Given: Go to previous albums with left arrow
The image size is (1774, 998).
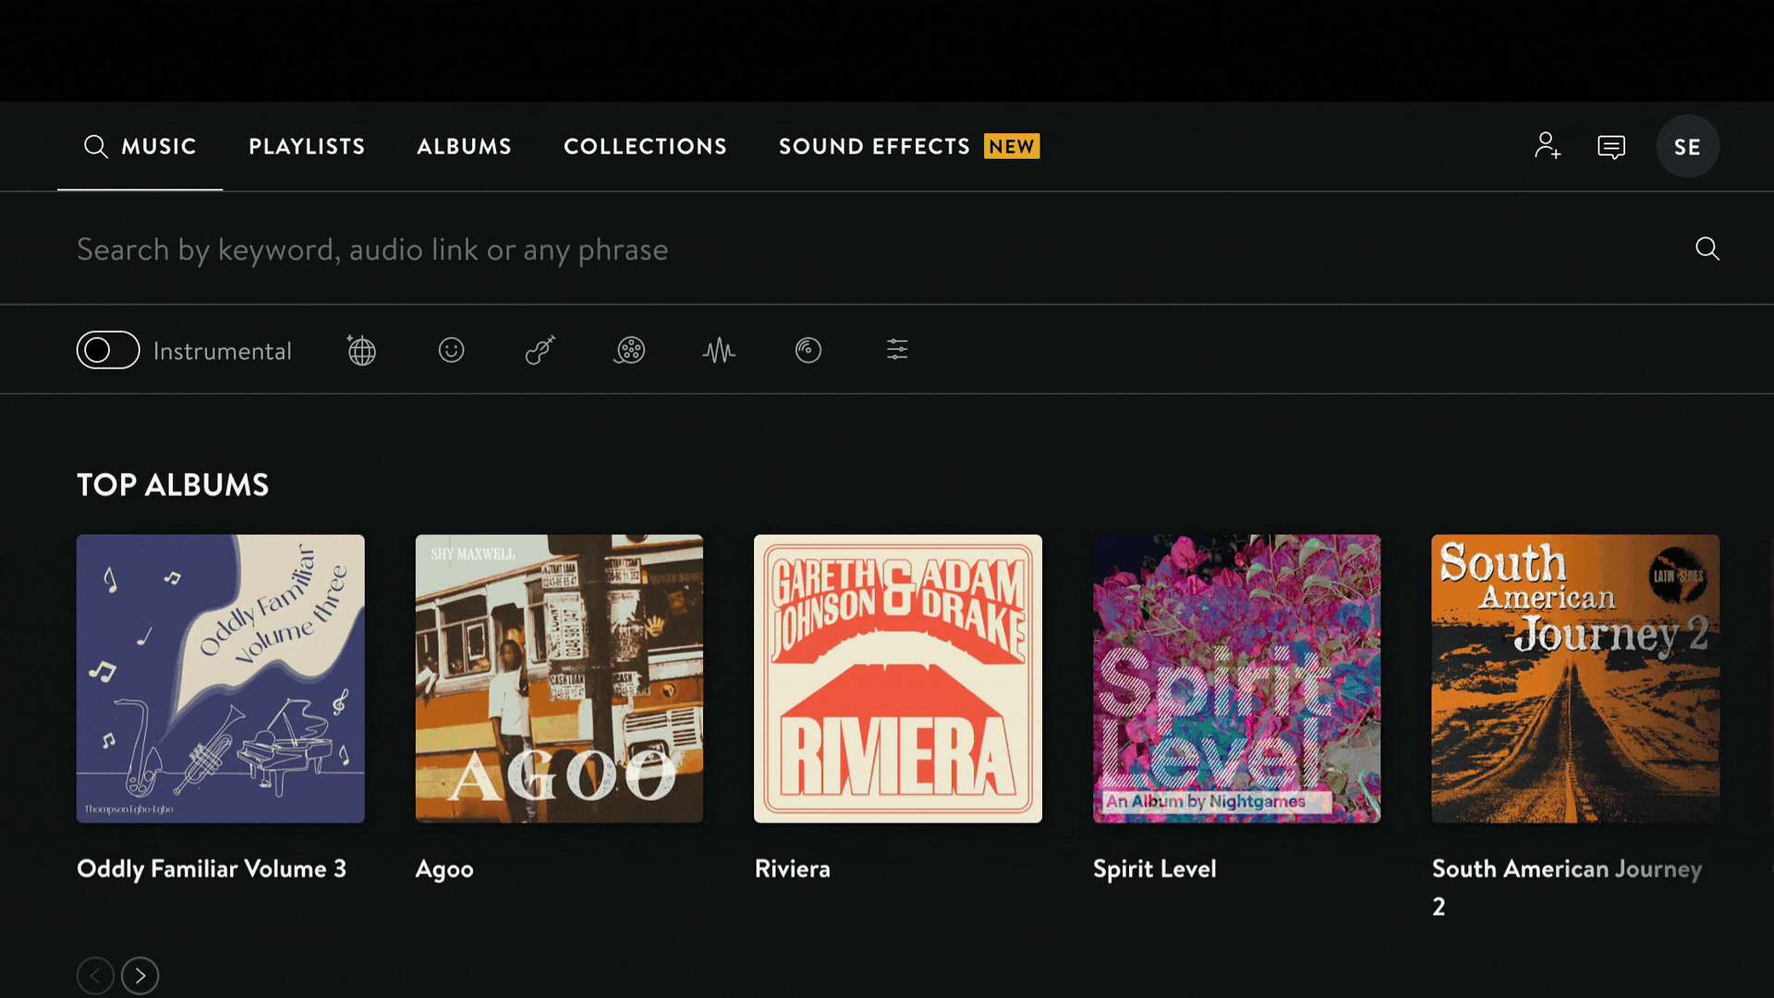Looking at the screenshot, I should [95, 975].
